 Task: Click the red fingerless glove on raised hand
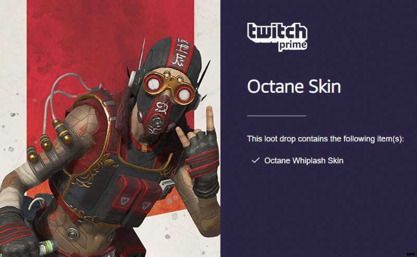[x=201, y=160]
